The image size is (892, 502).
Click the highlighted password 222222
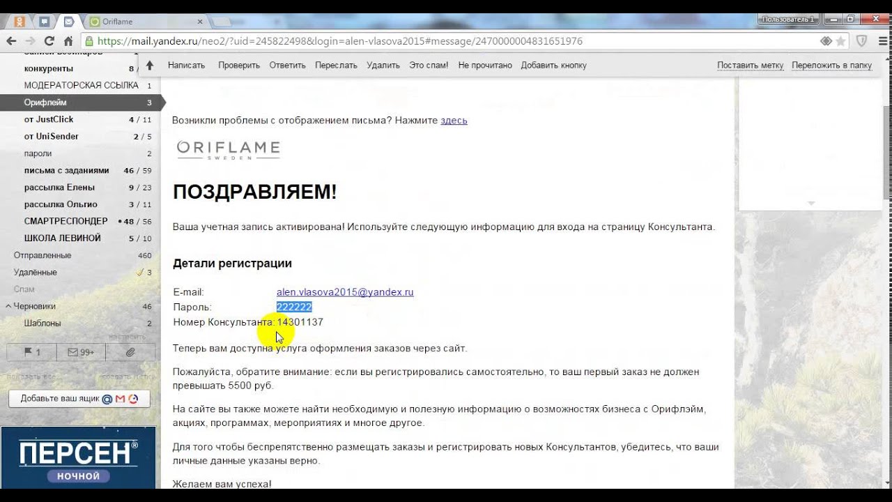(x=294, y=307)
